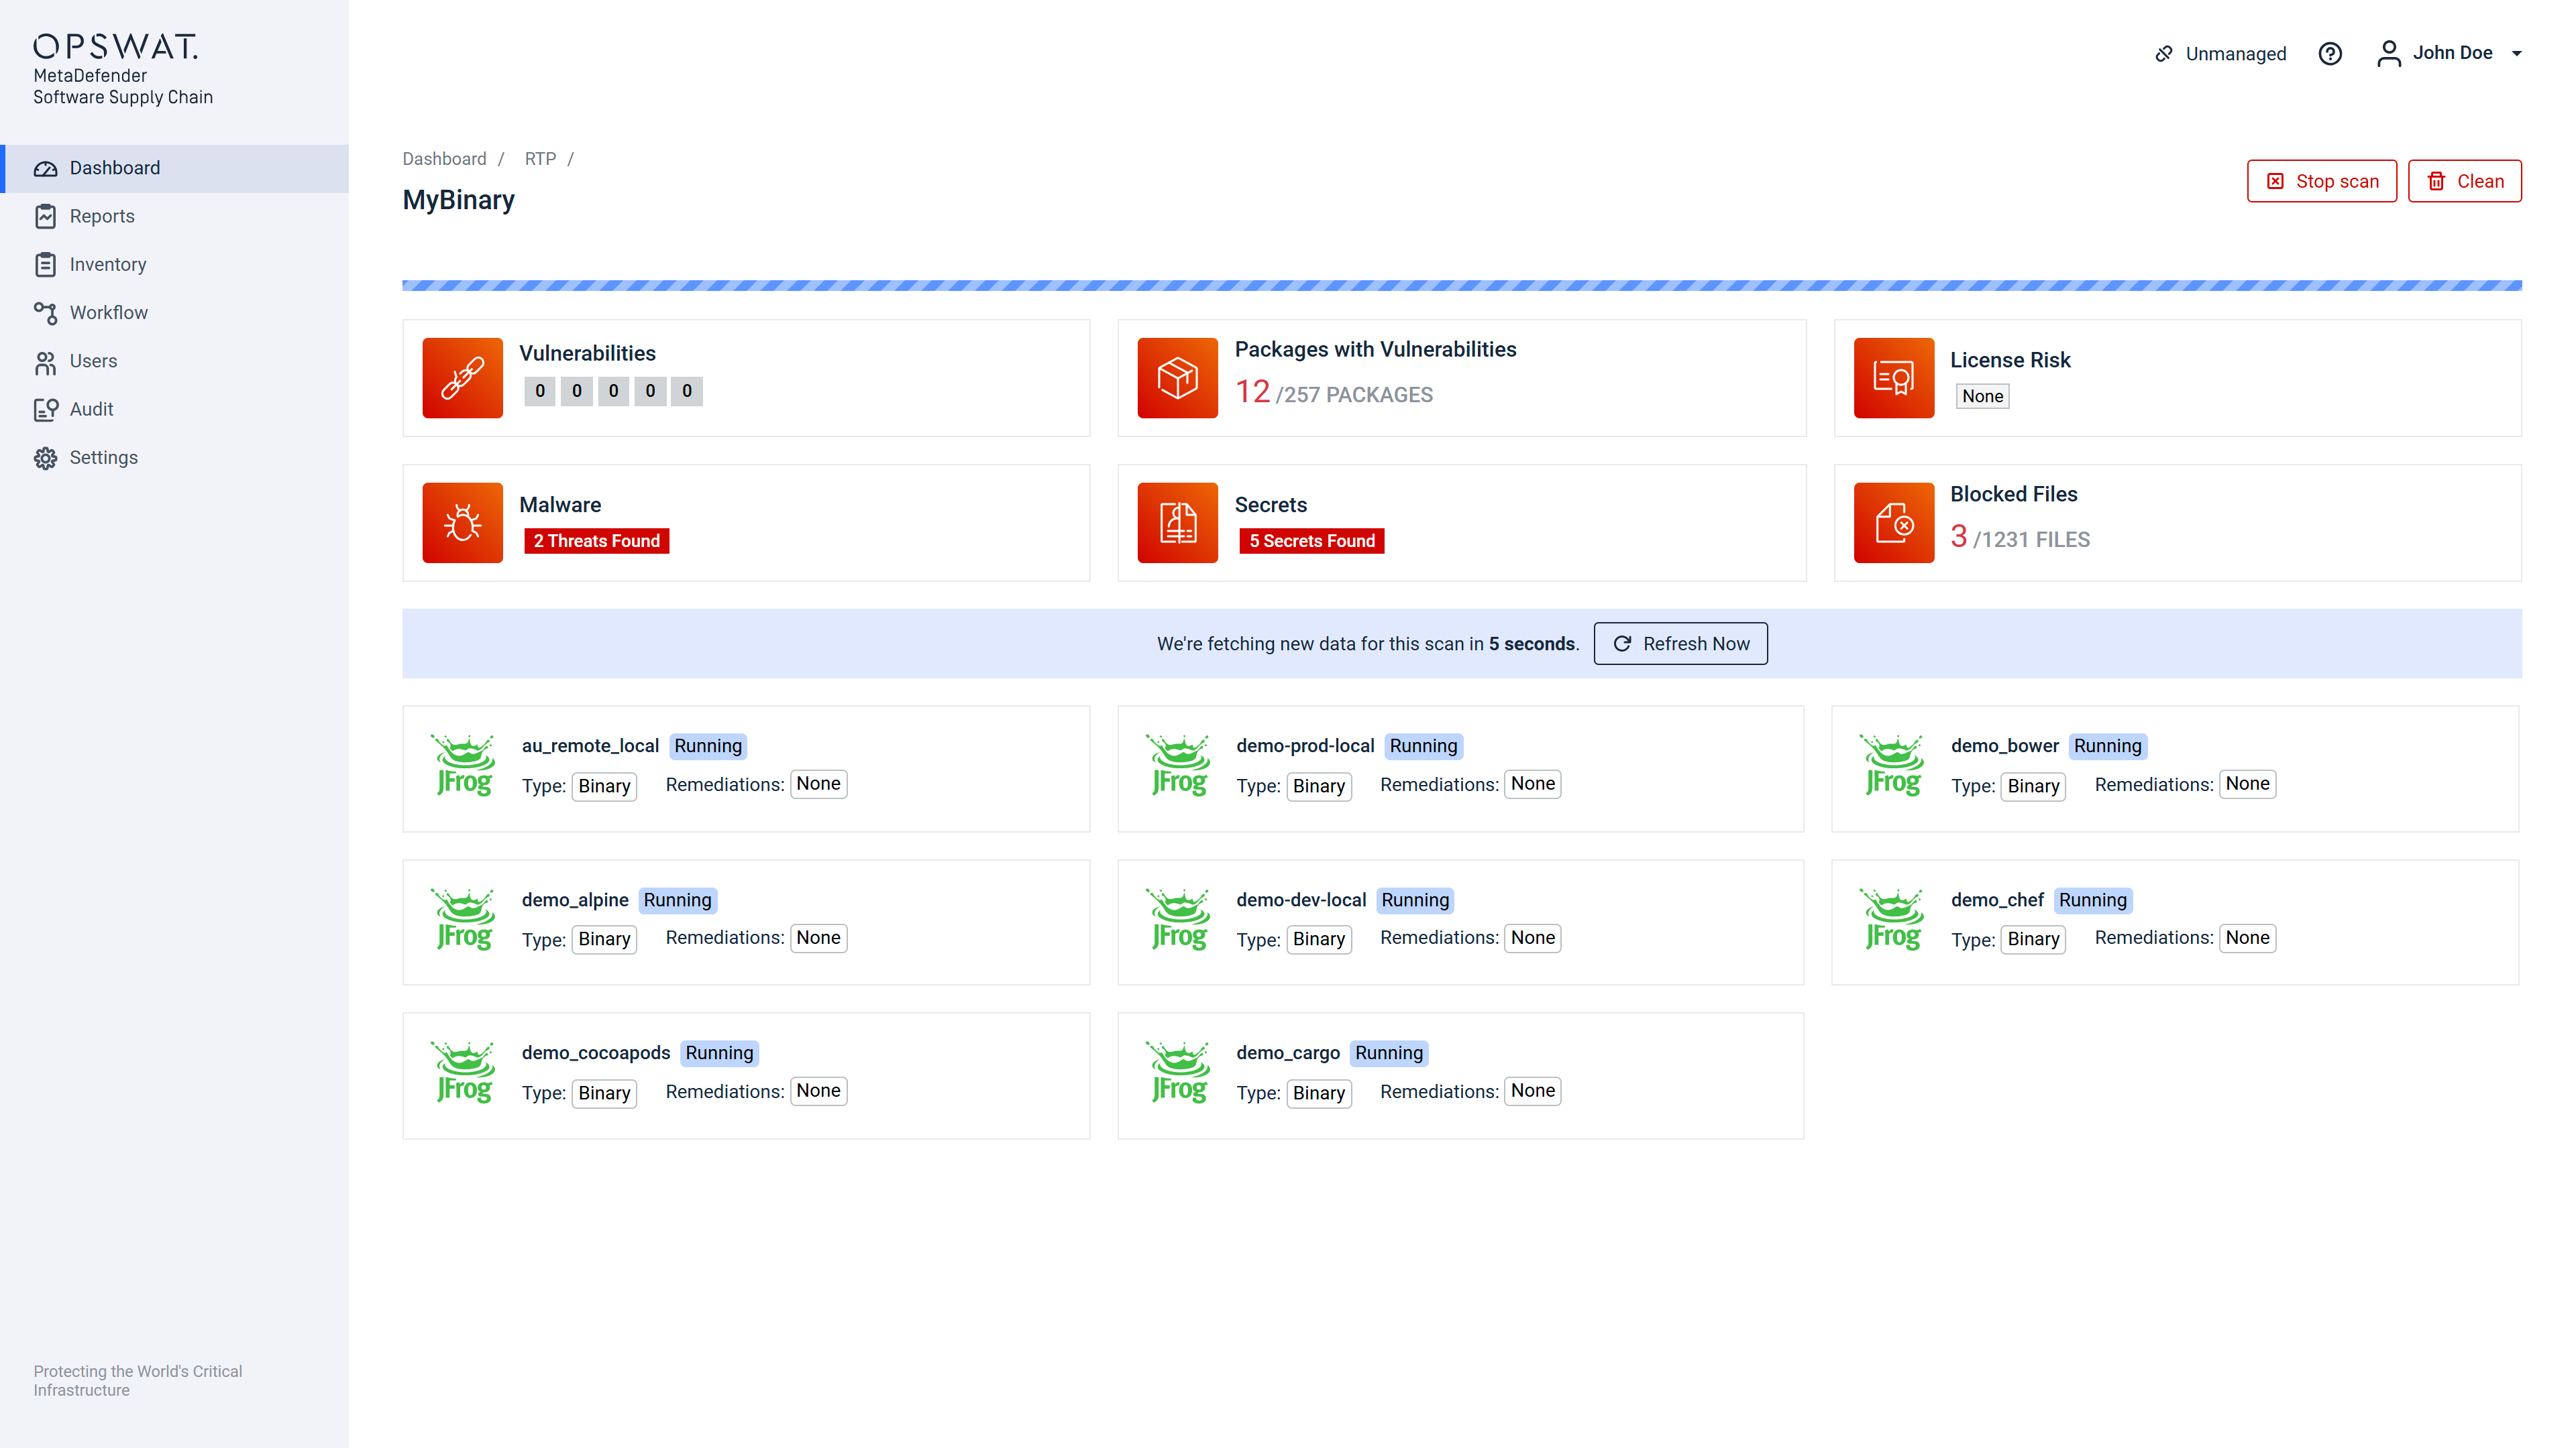Image resolution: width=2576 pixels, height=1448 pixels.
Task: Click the demo_cargo repository name
Action: click(x=1287, y=1052)
